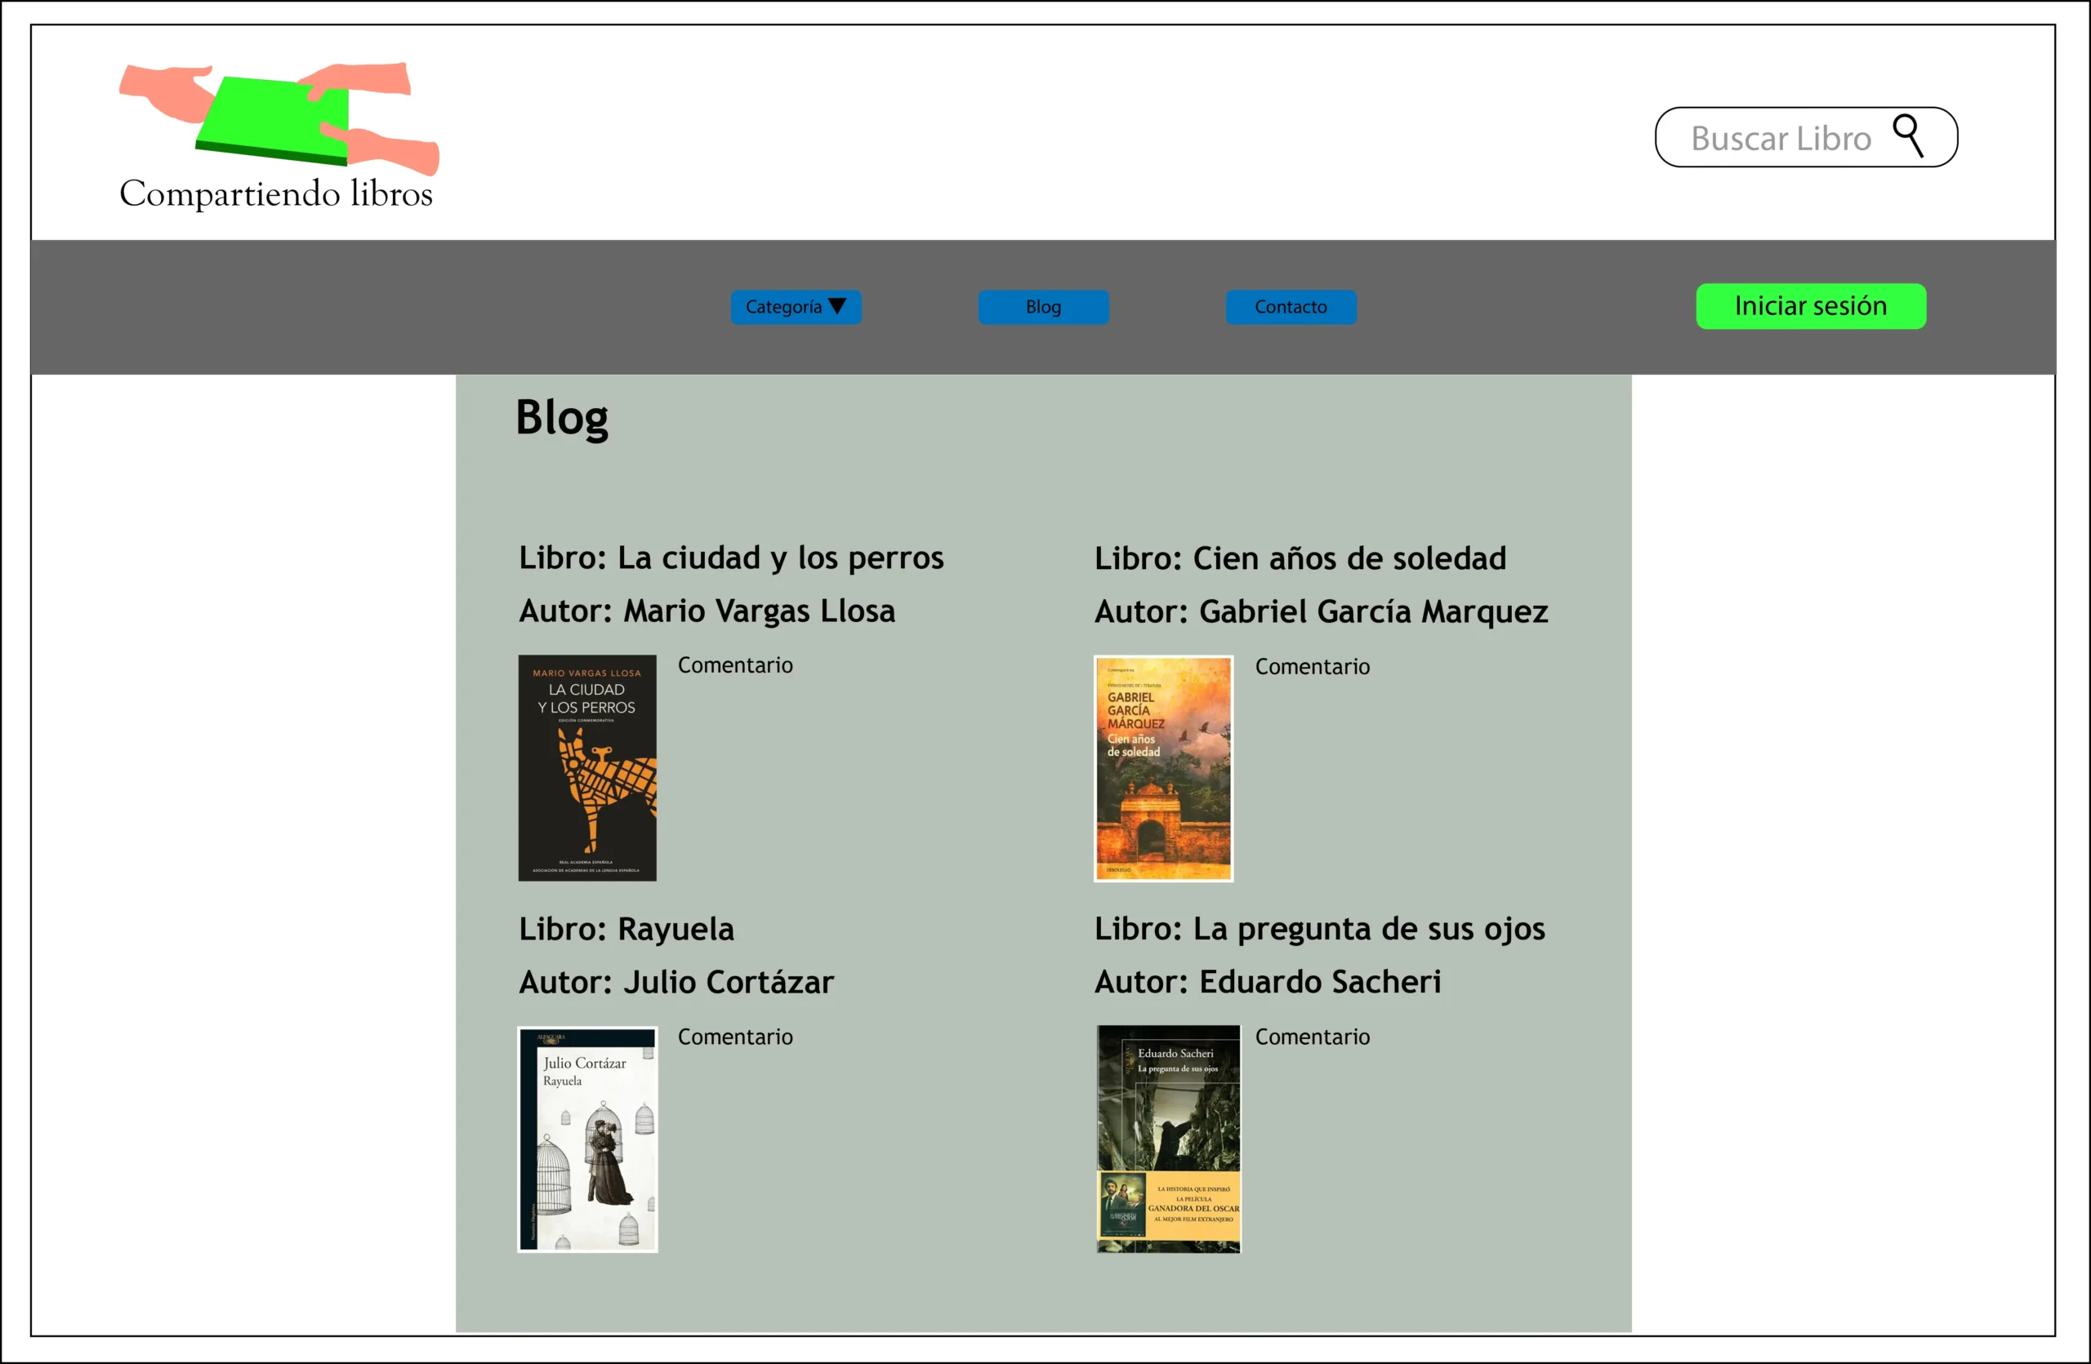Click Comentario beside Eduardo Sacheri's book
The height and width of the screenshot is (1364, 2091).
tap(1312, 1037)
